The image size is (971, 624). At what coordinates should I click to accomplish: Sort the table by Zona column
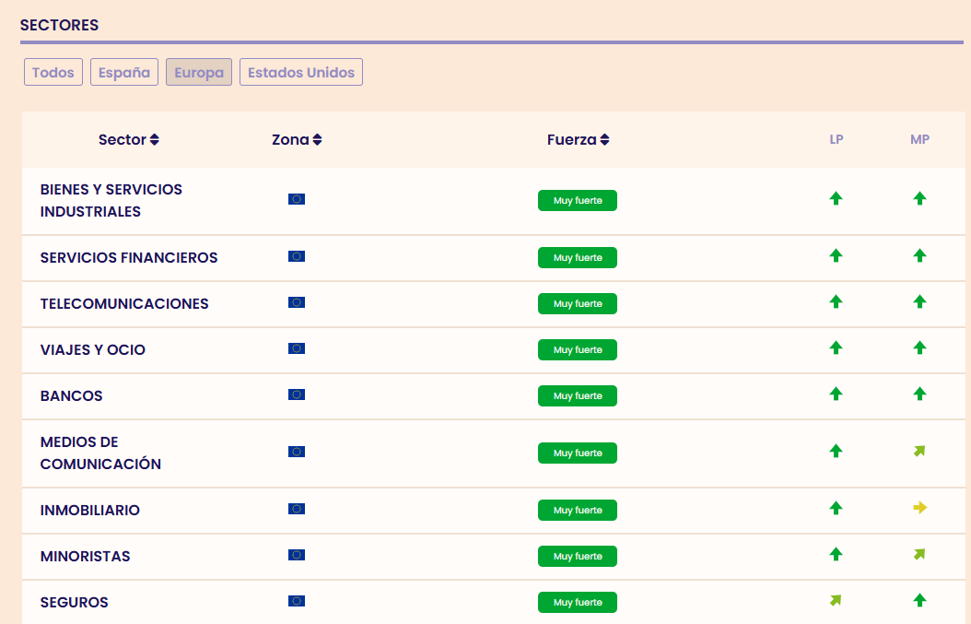297,140
